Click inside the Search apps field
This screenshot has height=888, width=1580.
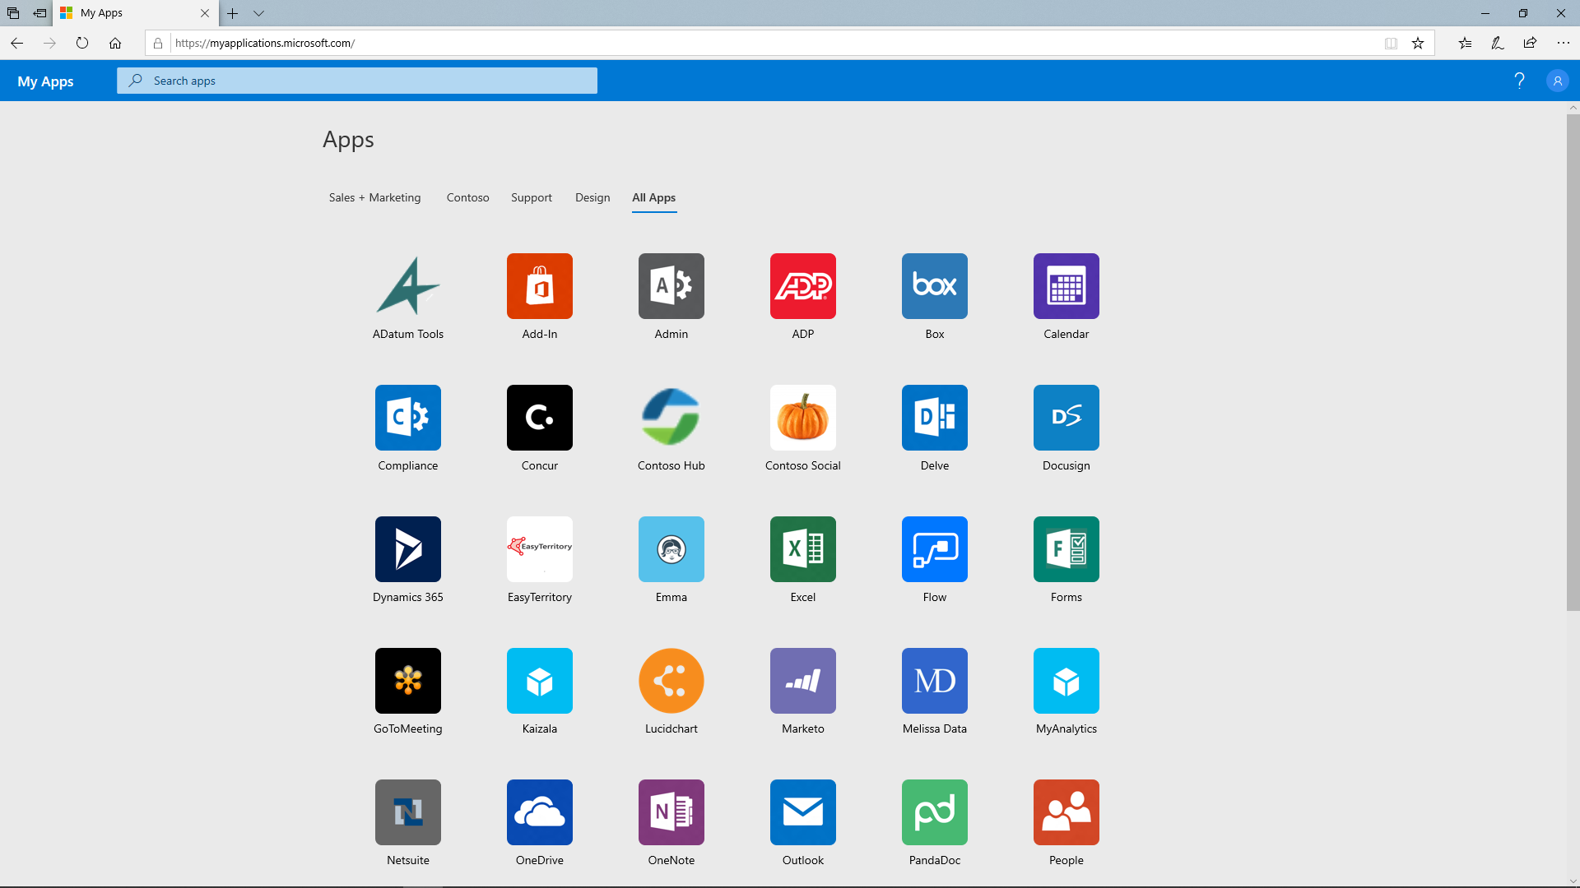pyautogui.click(x=356, y=80)
